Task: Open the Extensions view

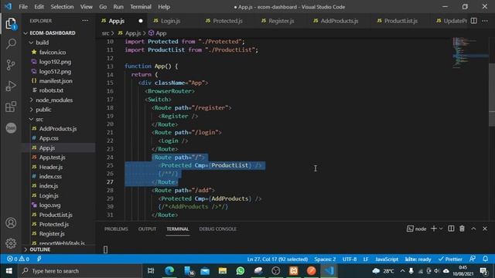Action: [11, 107]
